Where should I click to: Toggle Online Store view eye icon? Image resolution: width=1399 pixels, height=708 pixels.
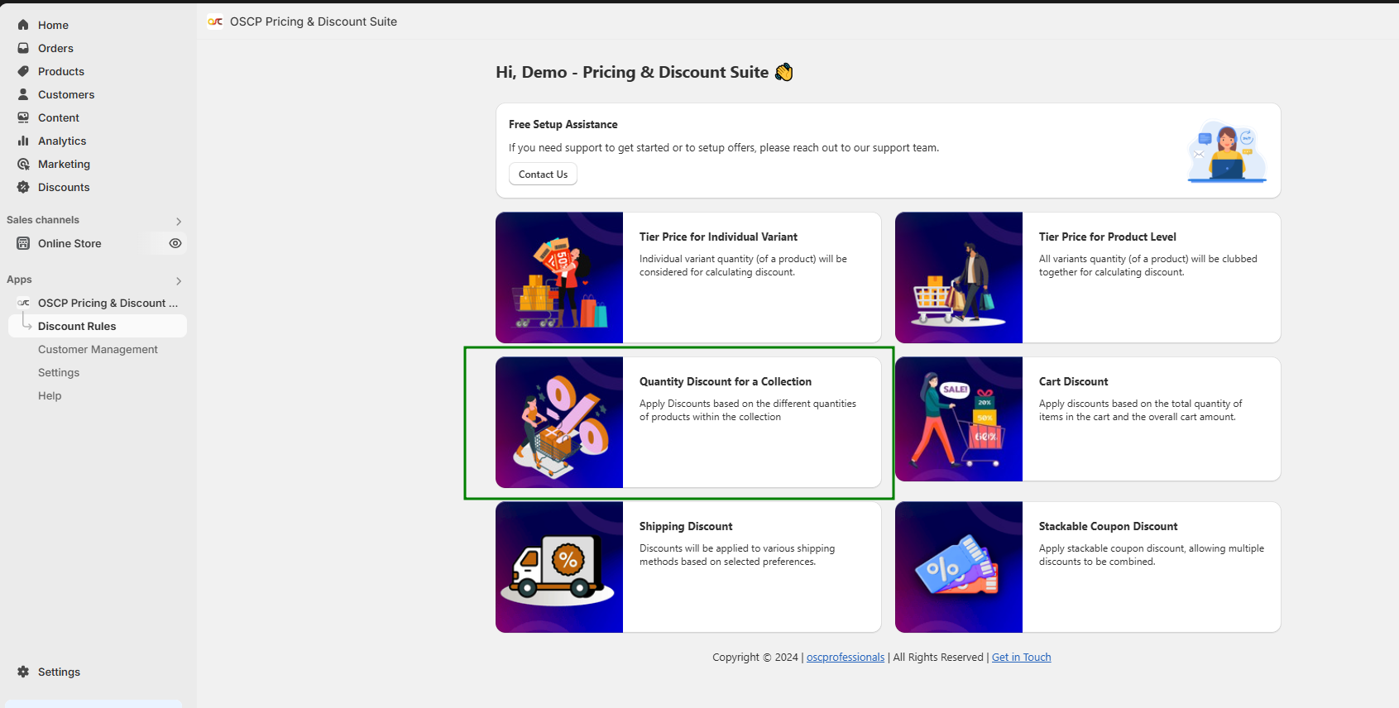(x=175, y=243)
